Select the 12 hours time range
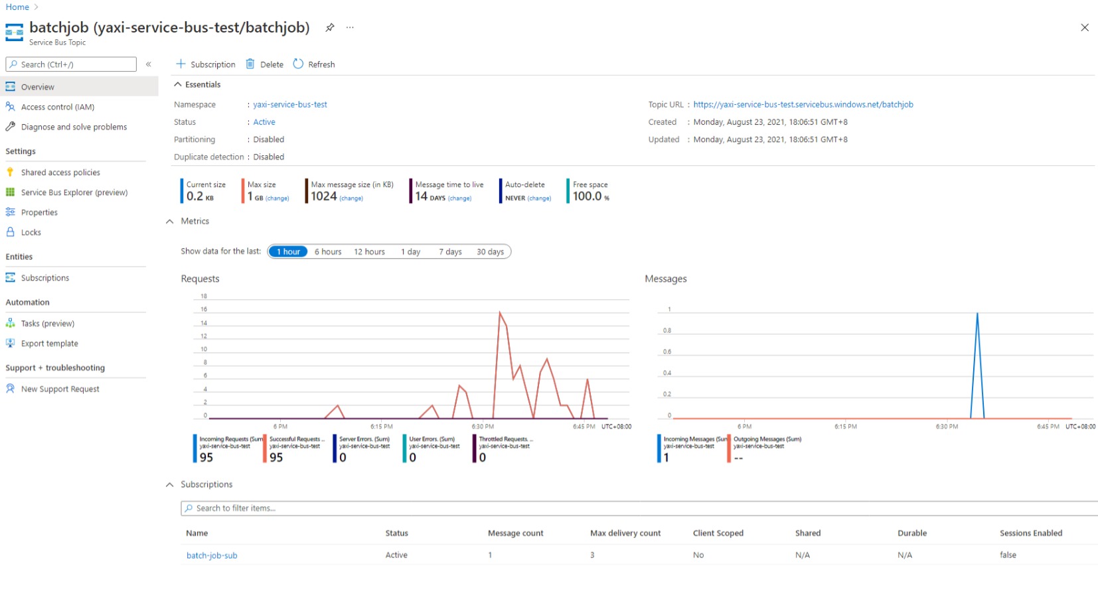This screenshot has width=1098, height=603. pyautogui.click(x=369, y=251)
